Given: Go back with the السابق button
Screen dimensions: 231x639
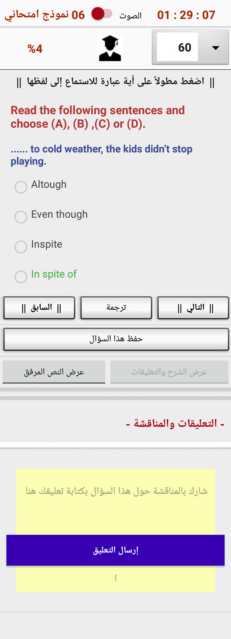Looking at the screenshot, I should (x=39, y=308).
